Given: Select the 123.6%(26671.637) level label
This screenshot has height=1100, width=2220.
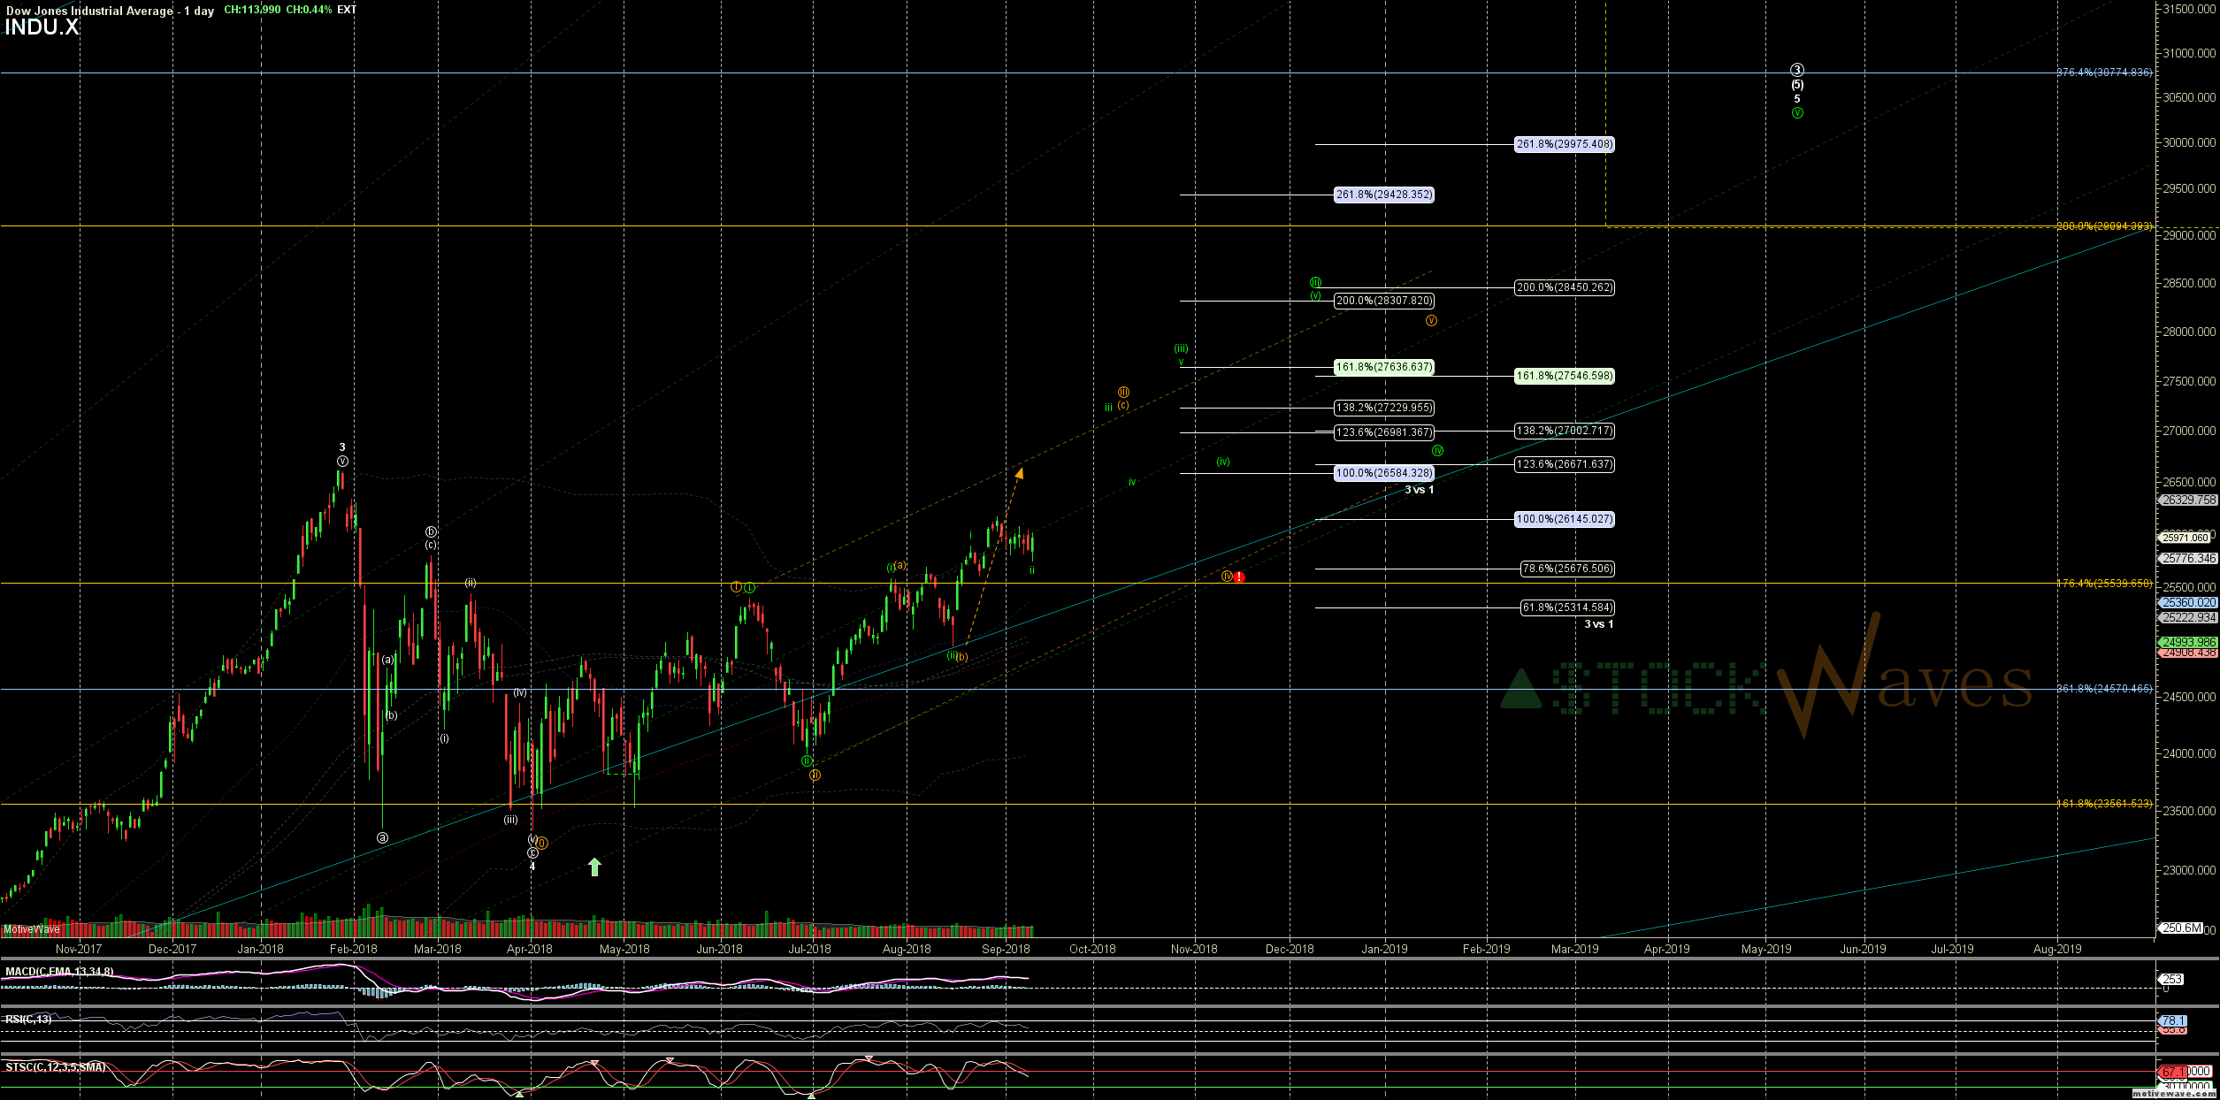Looking at the screenshot, I should tap(1564, 464).
